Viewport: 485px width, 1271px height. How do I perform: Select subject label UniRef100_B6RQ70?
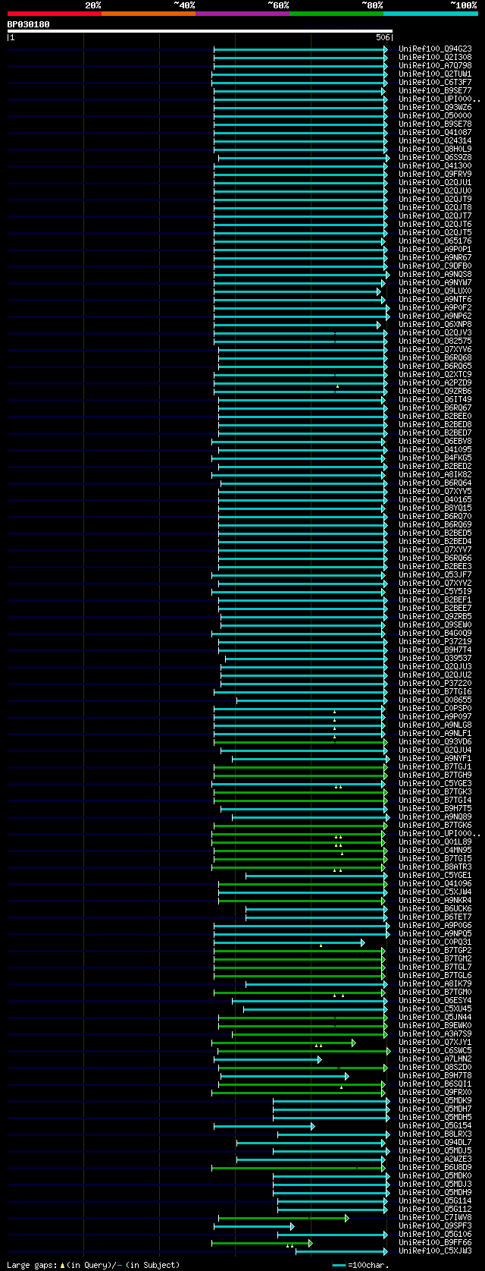click(435, 517)
